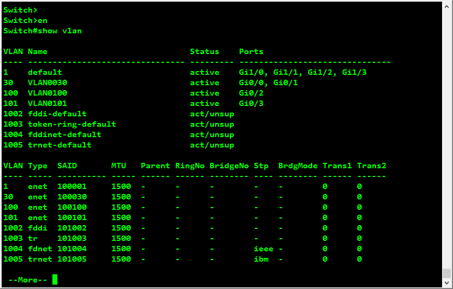
Task: Click the Stp value 'ibm'
Action: tap(261, 259)
